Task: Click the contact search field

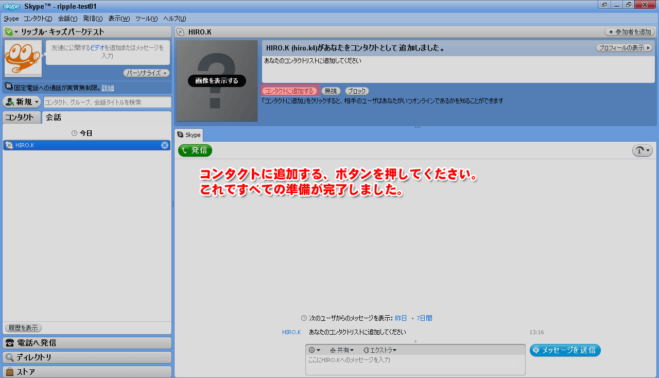Action: pyautogui.click(x=108, y=102)
